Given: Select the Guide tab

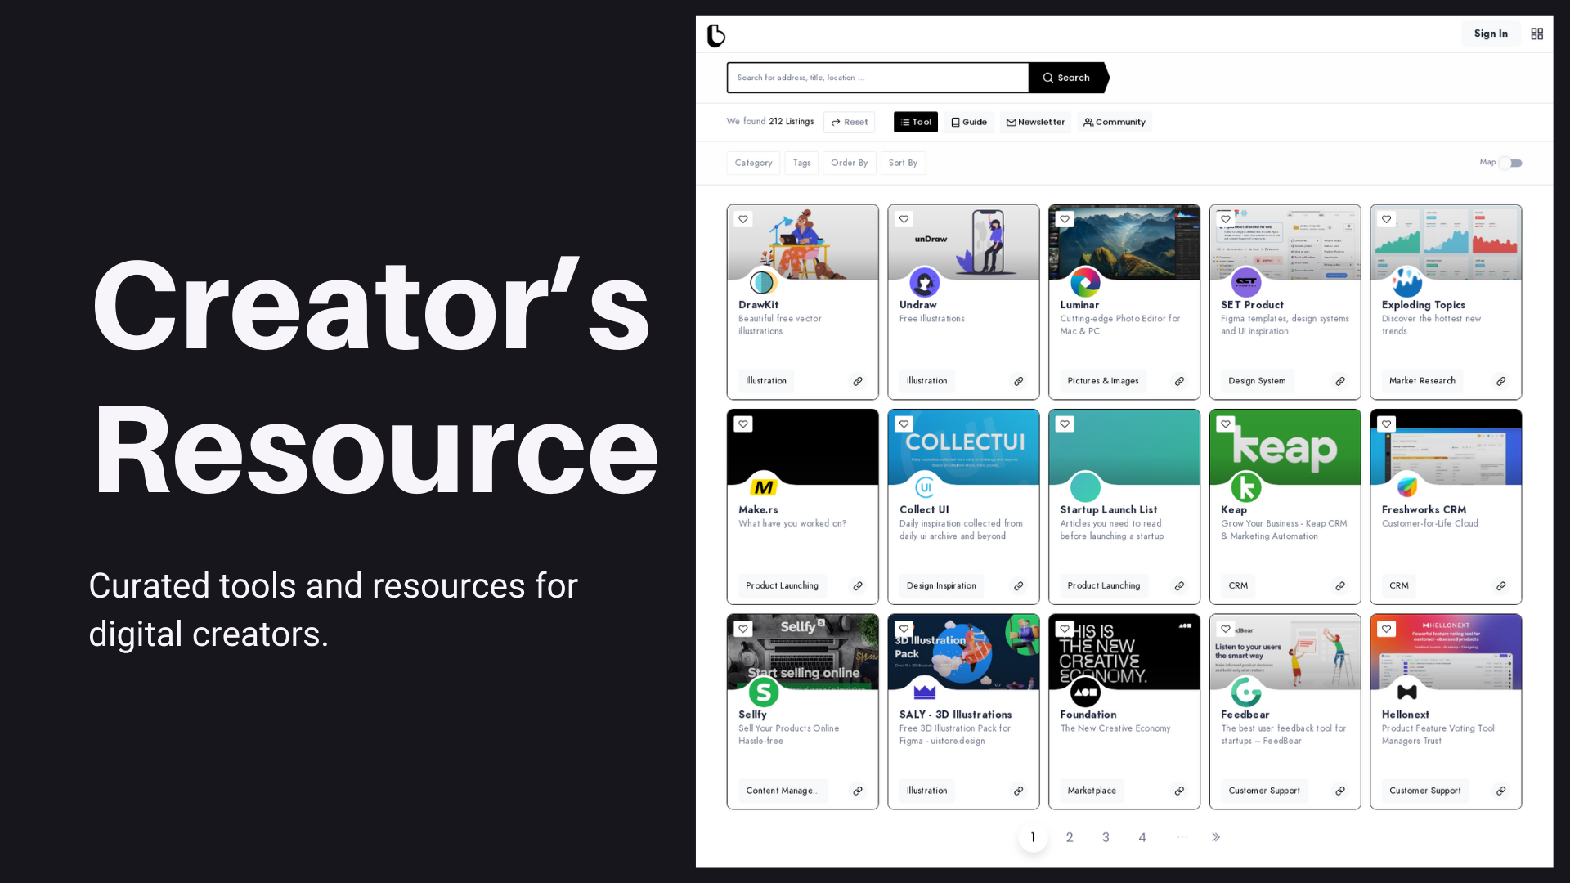Looking at the screenshot, I should (x=969, y=122).
